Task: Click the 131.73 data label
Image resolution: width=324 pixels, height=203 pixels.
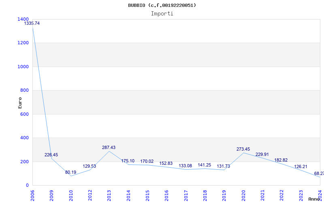Action: tap(224, 166)
